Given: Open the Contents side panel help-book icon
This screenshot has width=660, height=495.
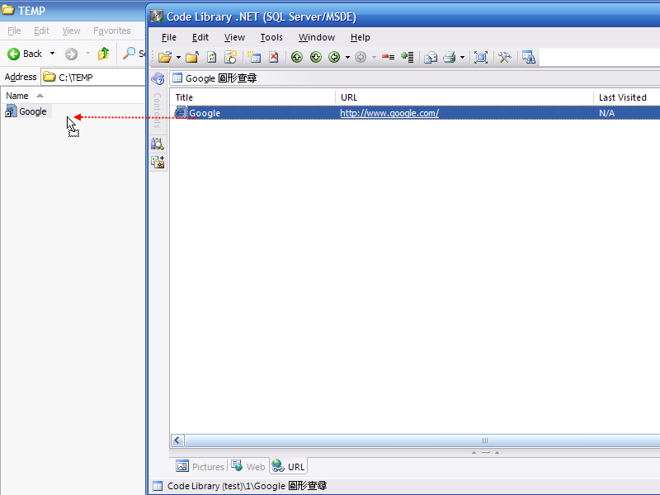Looking at the screenshot, I should [x=158, y=78].
